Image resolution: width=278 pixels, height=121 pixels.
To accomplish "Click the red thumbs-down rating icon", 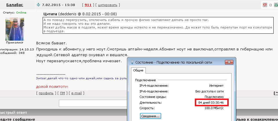I will click(x=265, y=5).
